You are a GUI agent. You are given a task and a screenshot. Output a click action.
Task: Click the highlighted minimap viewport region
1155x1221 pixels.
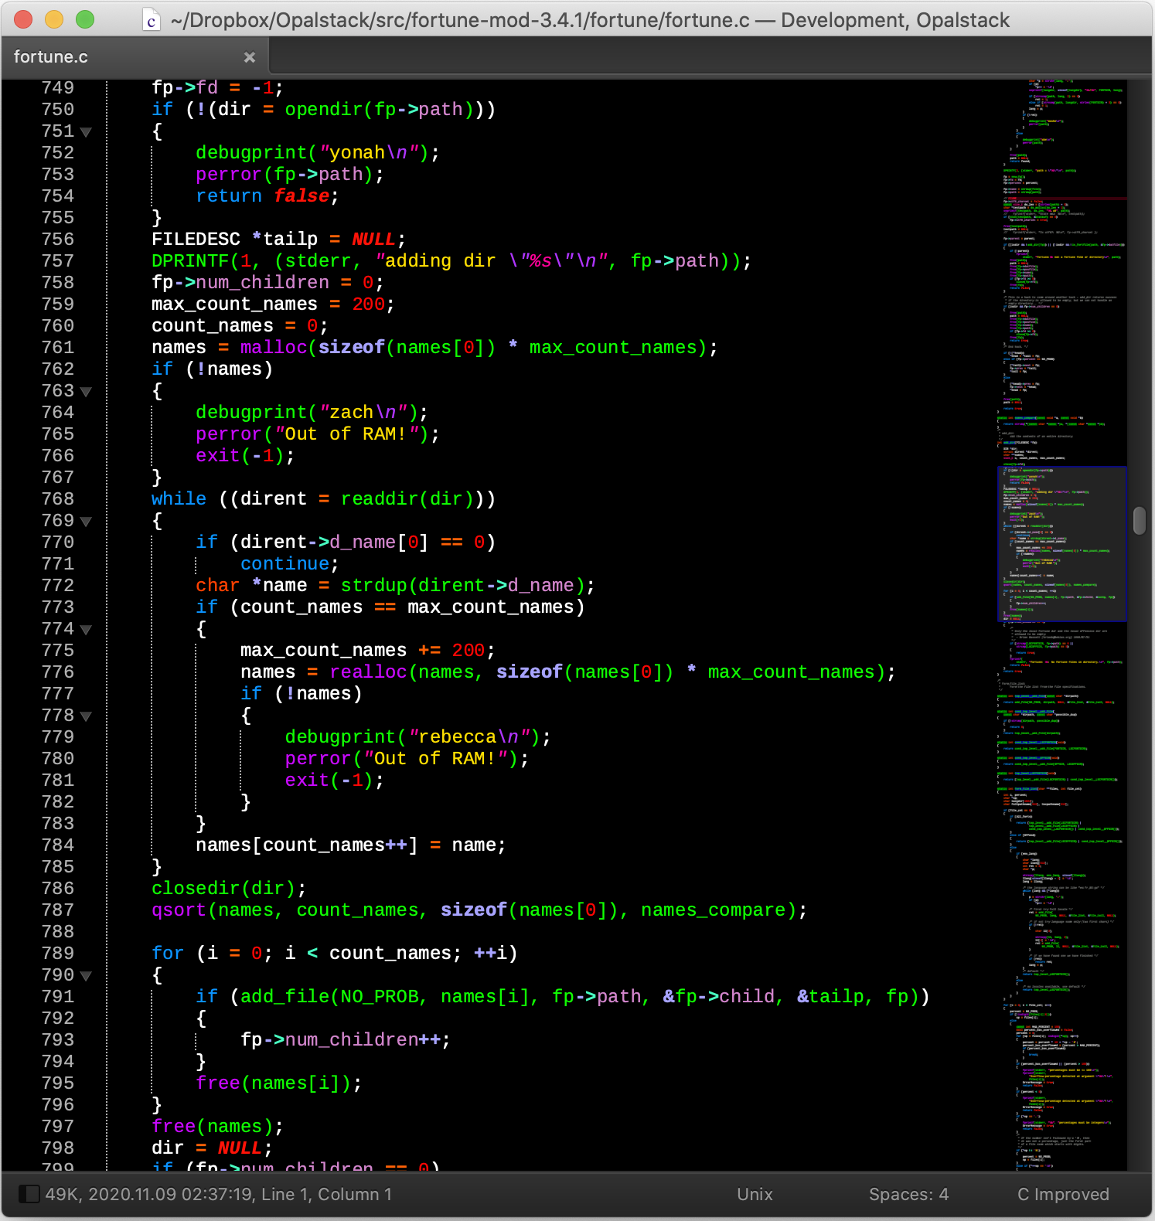pyautogui.click(x=1061, y=543)
